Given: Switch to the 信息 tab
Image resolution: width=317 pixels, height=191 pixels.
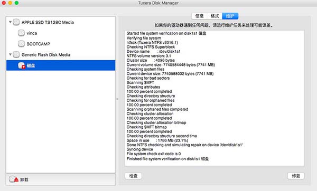Looking at the screenshot, I should pyautogui.click(x=199, y=16).
